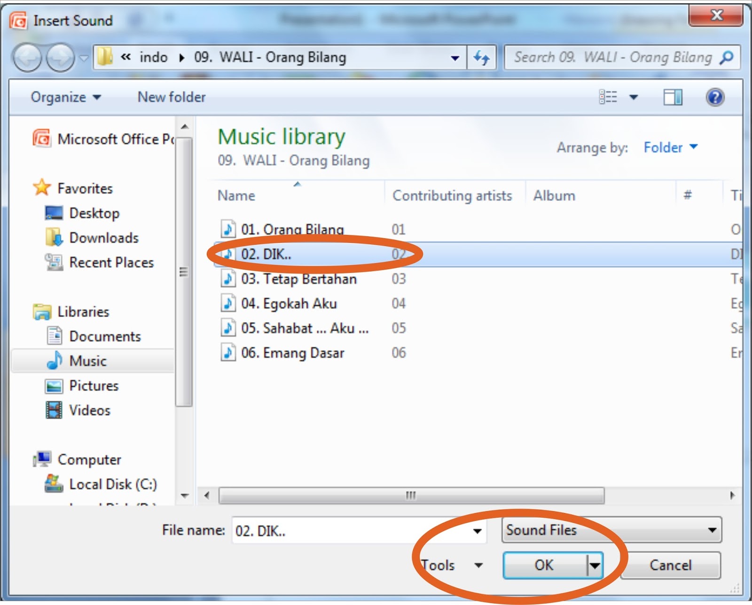Screen dimensions: 752x605
Task: Click the Help question mark icon
Action: coord(715,97)
